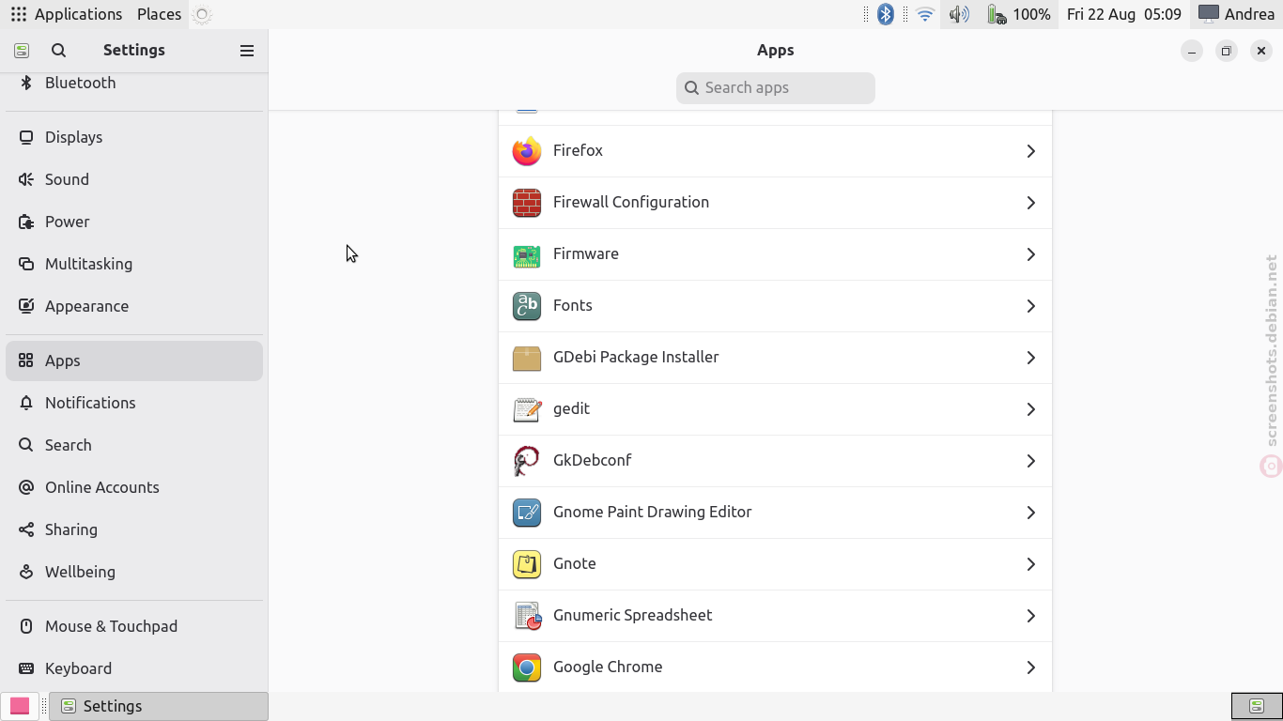Select Wellbeing in the sidebar
Viewport: 1283px width, 721px height.
coord(134,572)
